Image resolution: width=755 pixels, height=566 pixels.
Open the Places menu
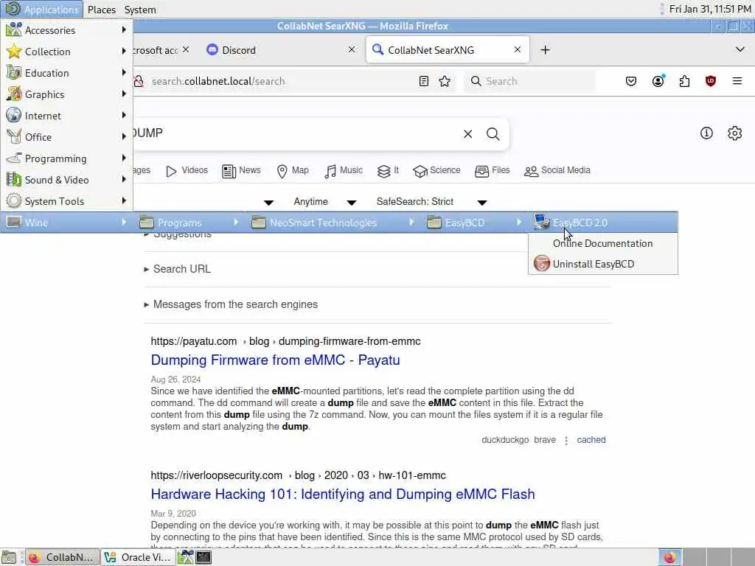pyautogui.click(x=102, y=10)
